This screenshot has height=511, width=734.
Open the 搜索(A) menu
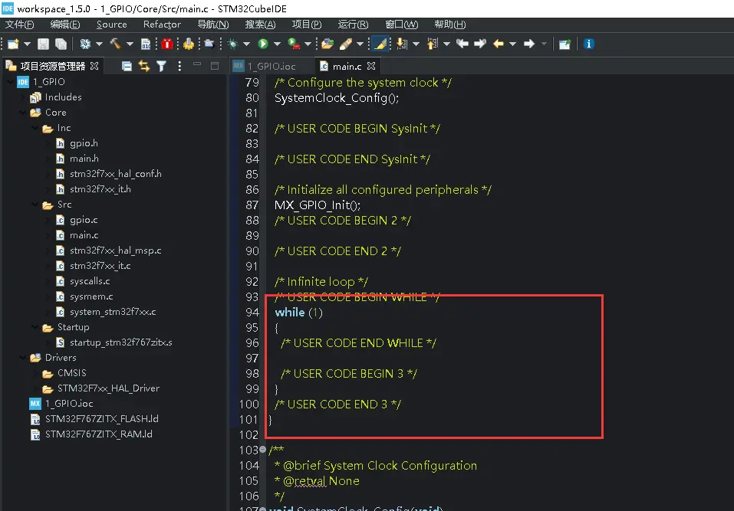pos(260,25)
